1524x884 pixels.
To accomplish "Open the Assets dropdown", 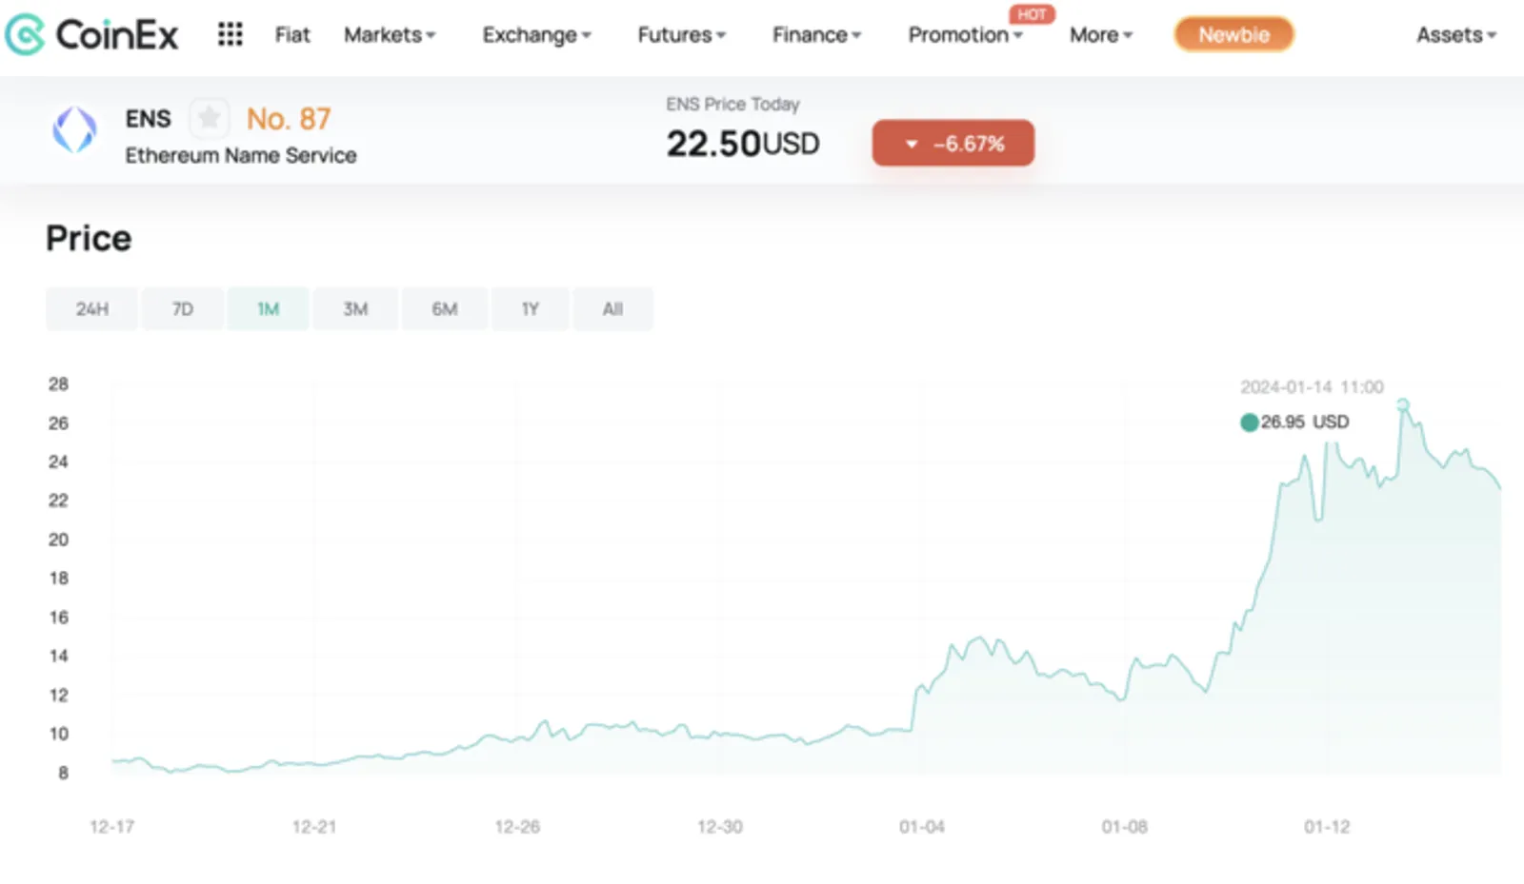I will (1456, 35).
